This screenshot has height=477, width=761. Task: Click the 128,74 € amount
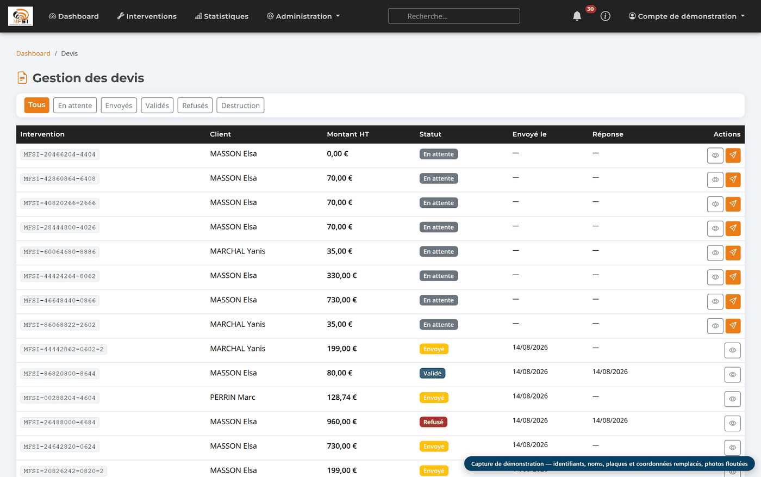point(342,398)
